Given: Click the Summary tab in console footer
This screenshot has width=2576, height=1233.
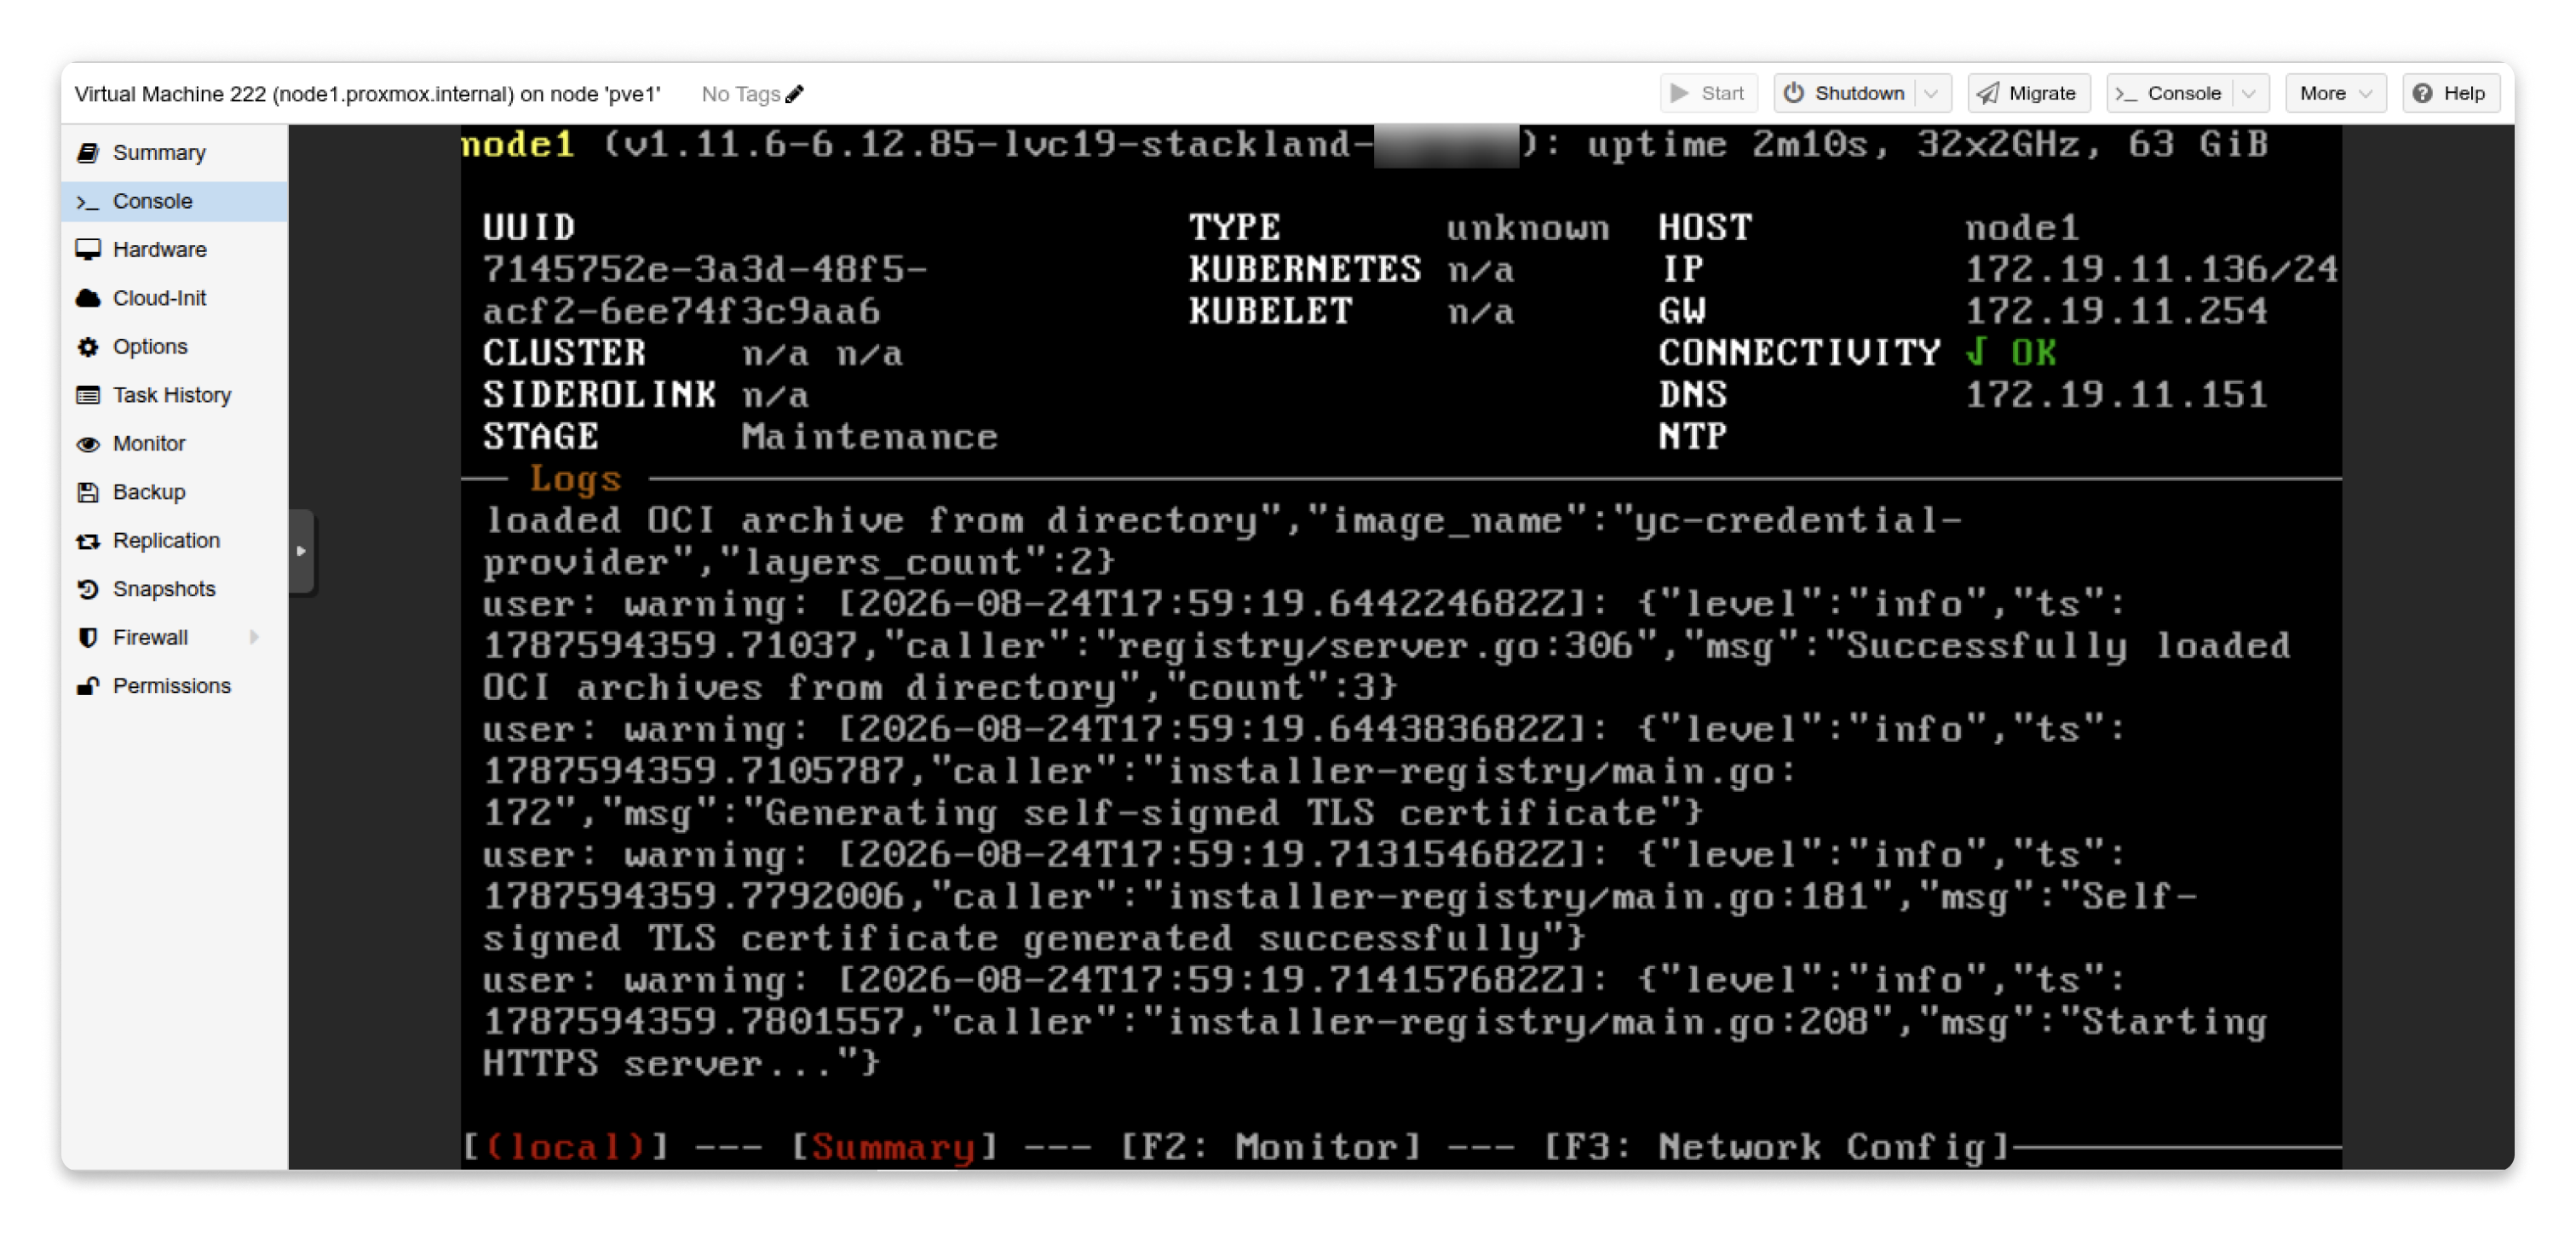Looking at the screenshot, I should [893, 1147].
